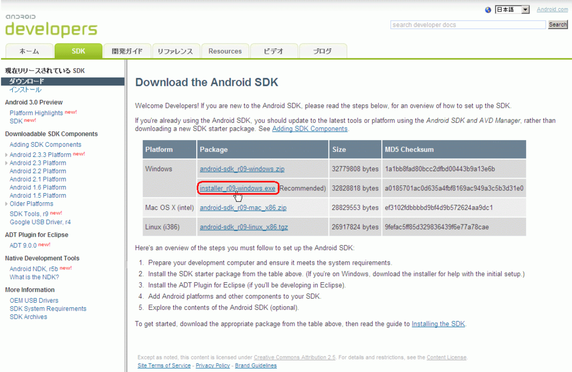Download android-sdk_r09-linux_x86.tgz

point(244,227)
